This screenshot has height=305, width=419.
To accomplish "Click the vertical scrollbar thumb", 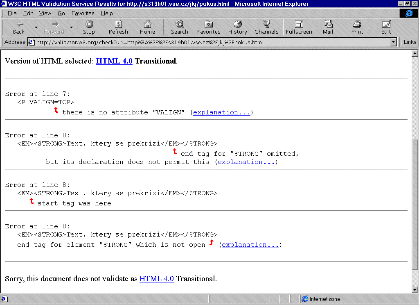I will tap(415, 205).
